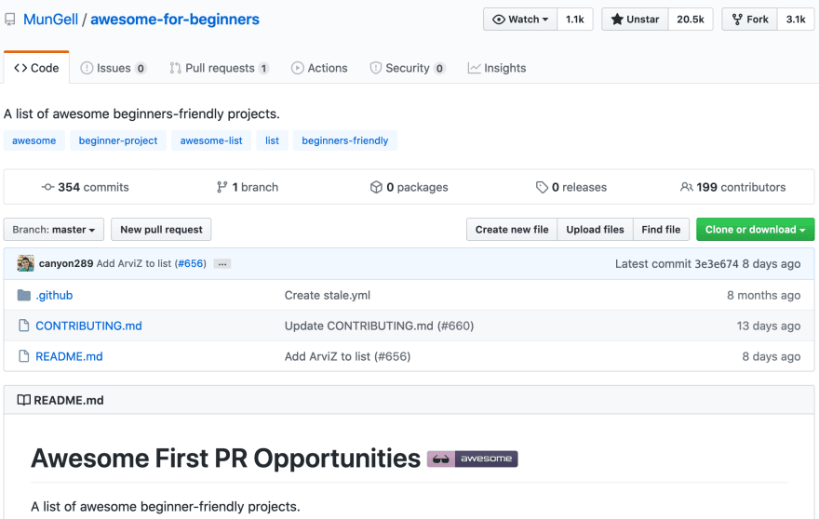Click the beginners-friendly topic tag

point(345,140)
